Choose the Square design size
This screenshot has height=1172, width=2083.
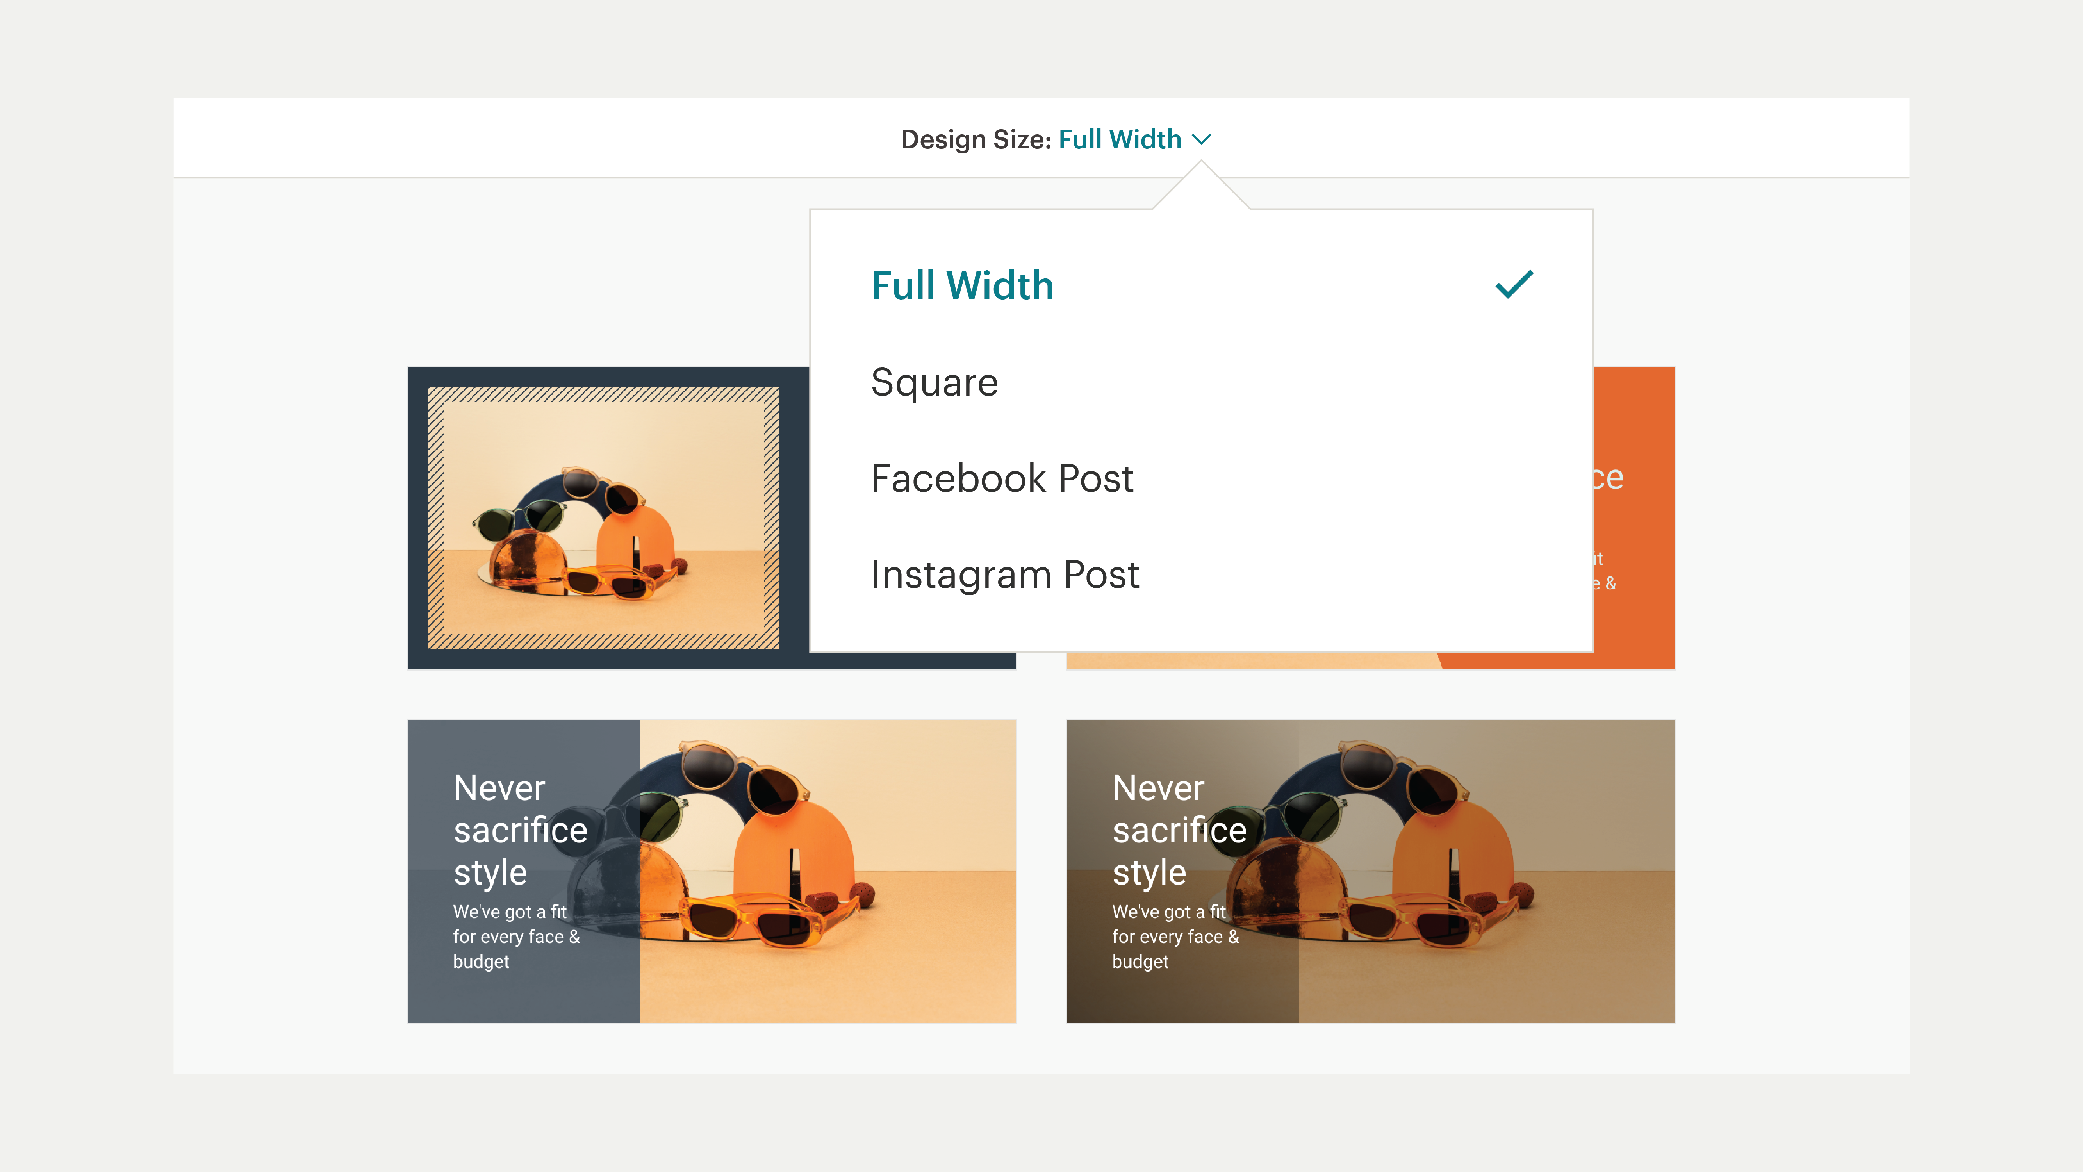pos(934,382)
